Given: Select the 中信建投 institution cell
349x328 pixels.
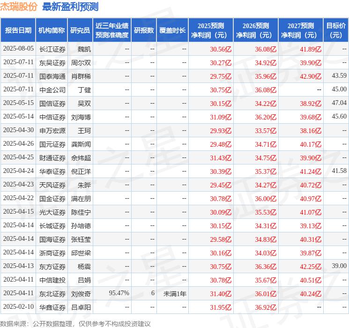Looking at the screenshot, I should pyautogui.click(x=52, y=280).
